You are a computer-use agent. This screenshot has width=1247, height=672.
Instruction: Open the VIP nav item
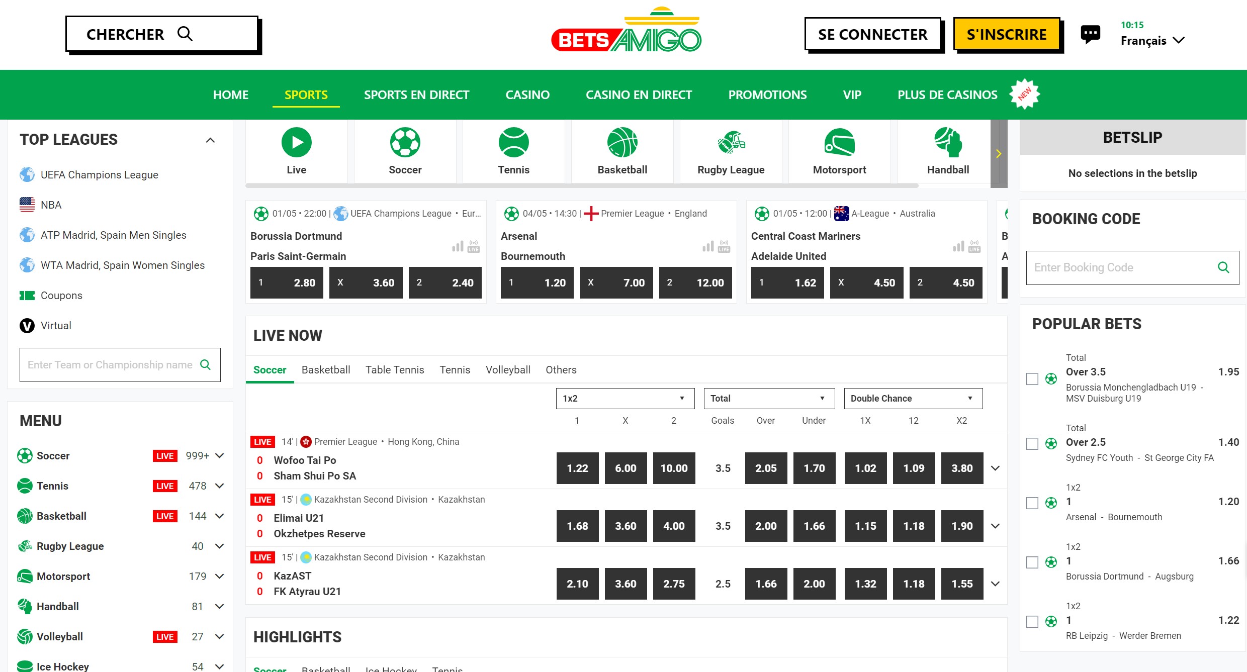(852, 94)
